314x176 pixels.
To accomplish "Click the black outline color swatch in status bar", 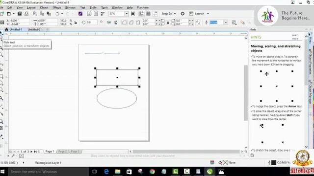I will pyautogui.click(x=274, y=163).
